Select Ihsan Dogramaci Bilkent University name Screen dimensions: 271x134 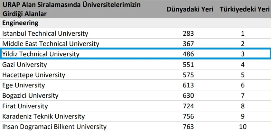point(54,127)
